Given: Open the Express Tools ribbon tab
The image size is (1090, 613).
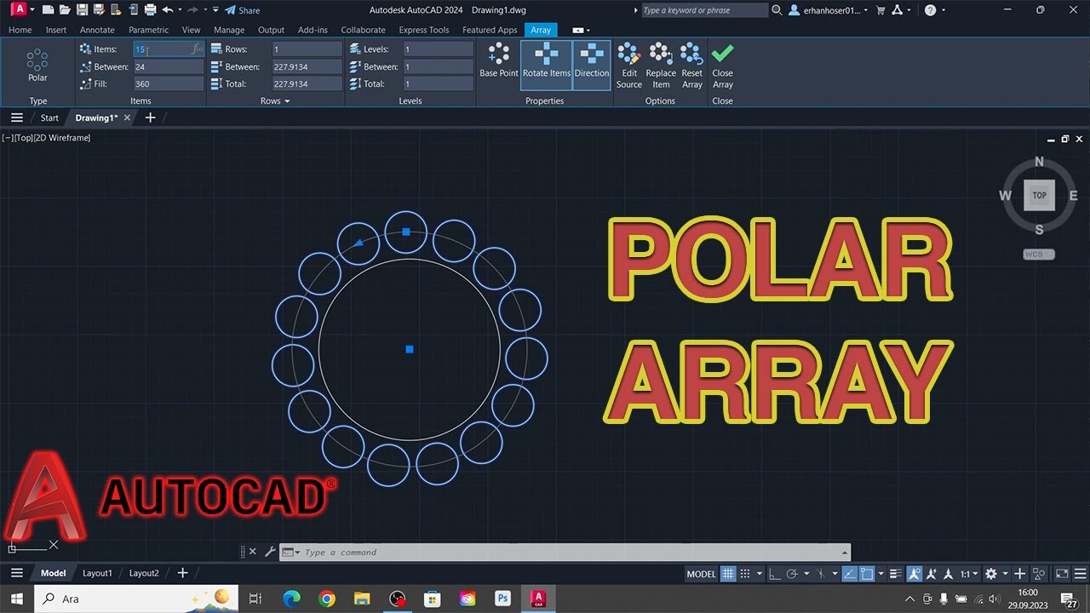Looking at the screenshot, I should 424,30.
